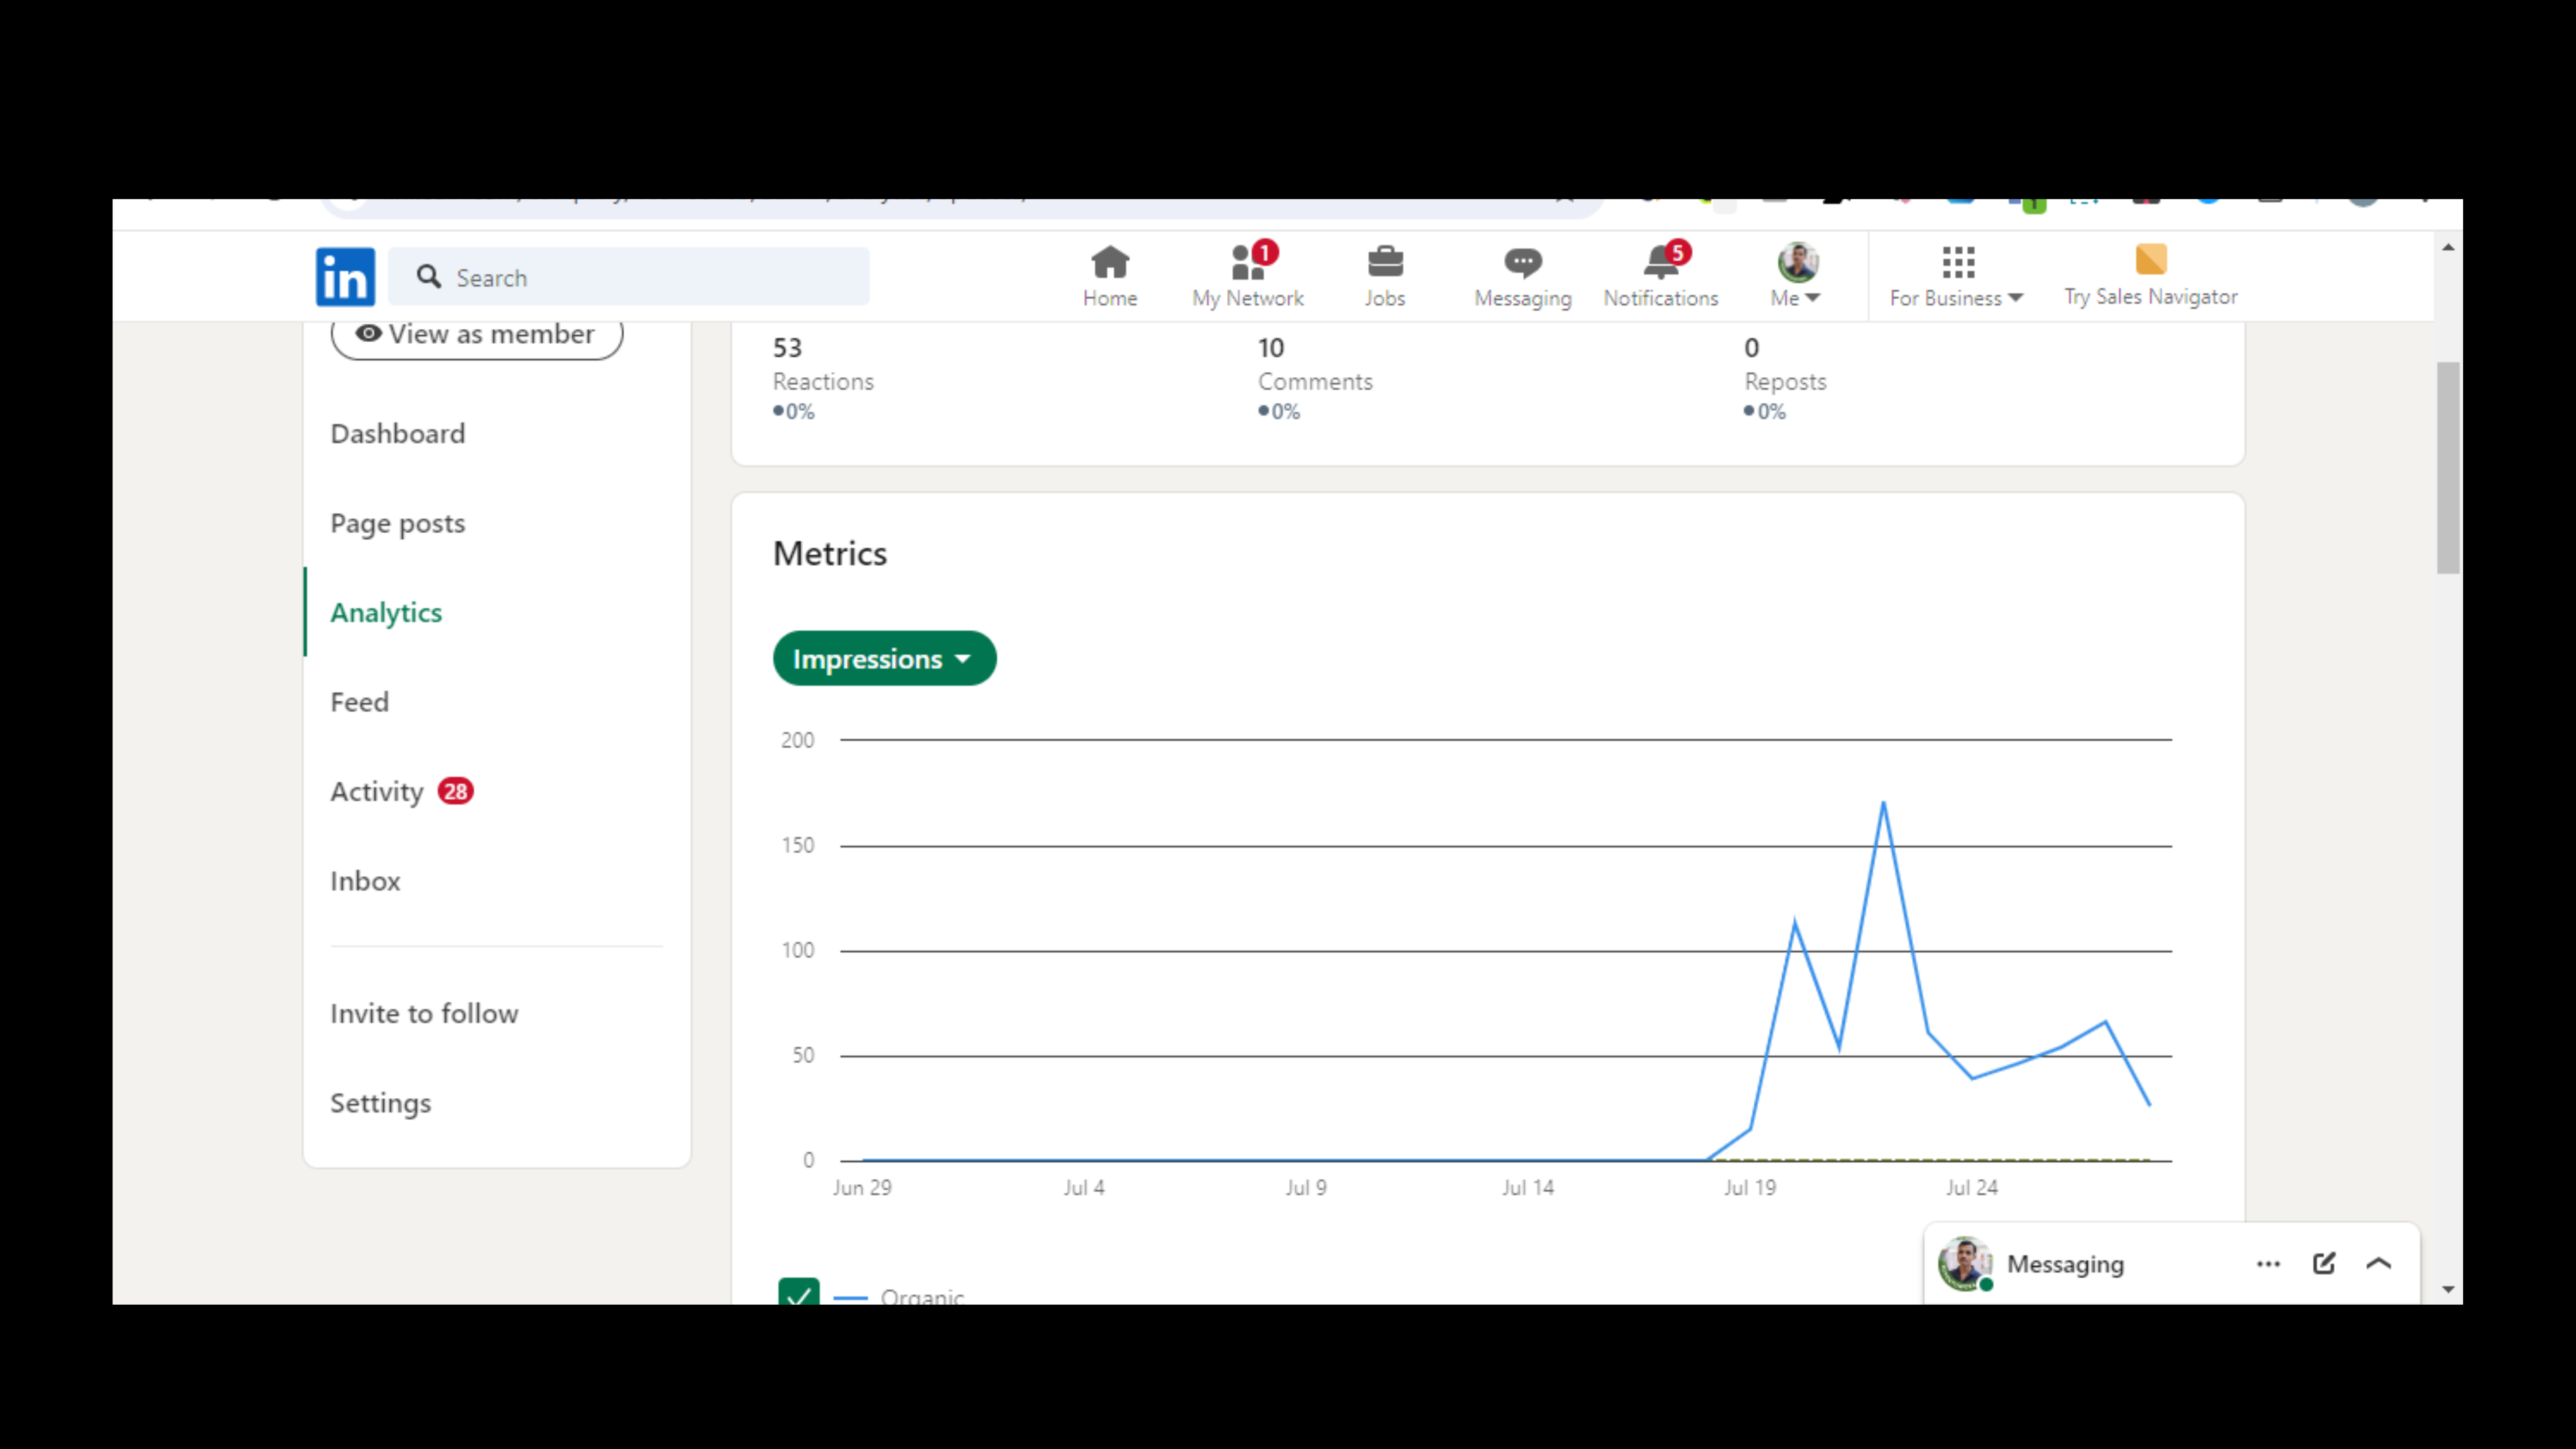Click the 0 Reposts stat
Image resolution: width=2576 pixels, height=1449 pixels.
pyautogui.click(x=1785, y=378)
